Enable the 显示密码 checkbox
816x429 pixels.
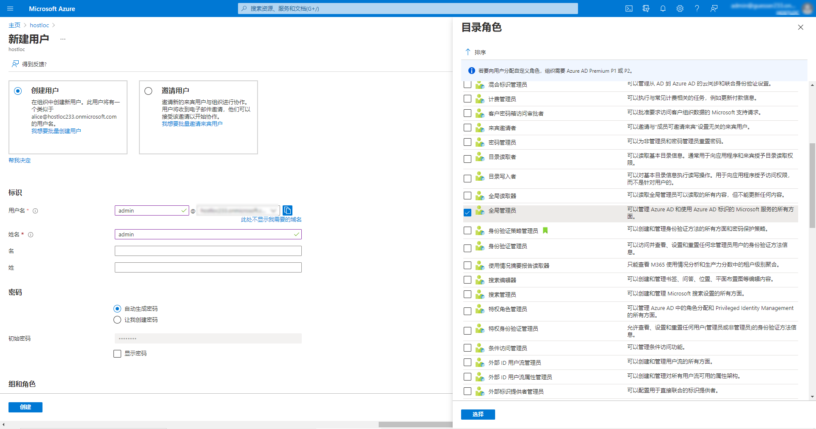(117, 354)
